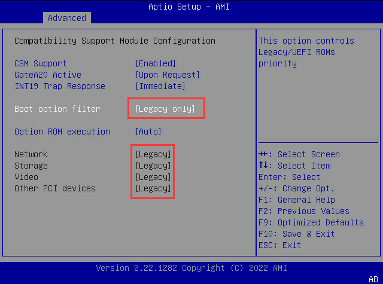Open the INT19 Trap Response value
Image resolution: width=383 pixels, height=284 pixels.
pyautogui.click(x=160, y=86)
